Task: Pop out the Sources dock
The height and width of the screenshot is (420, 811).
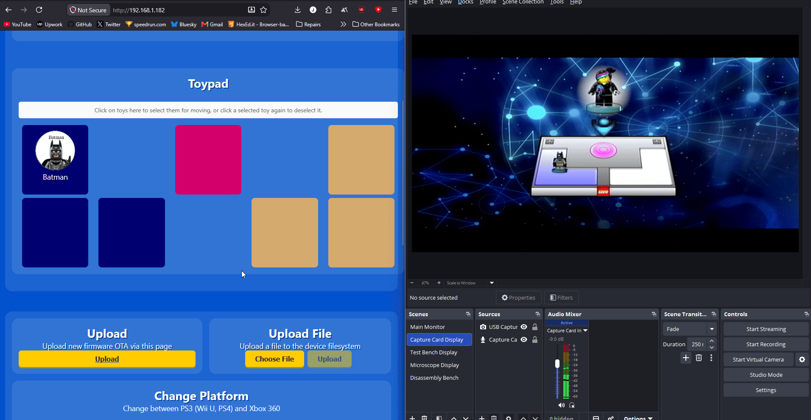Action: pos(538,314)
